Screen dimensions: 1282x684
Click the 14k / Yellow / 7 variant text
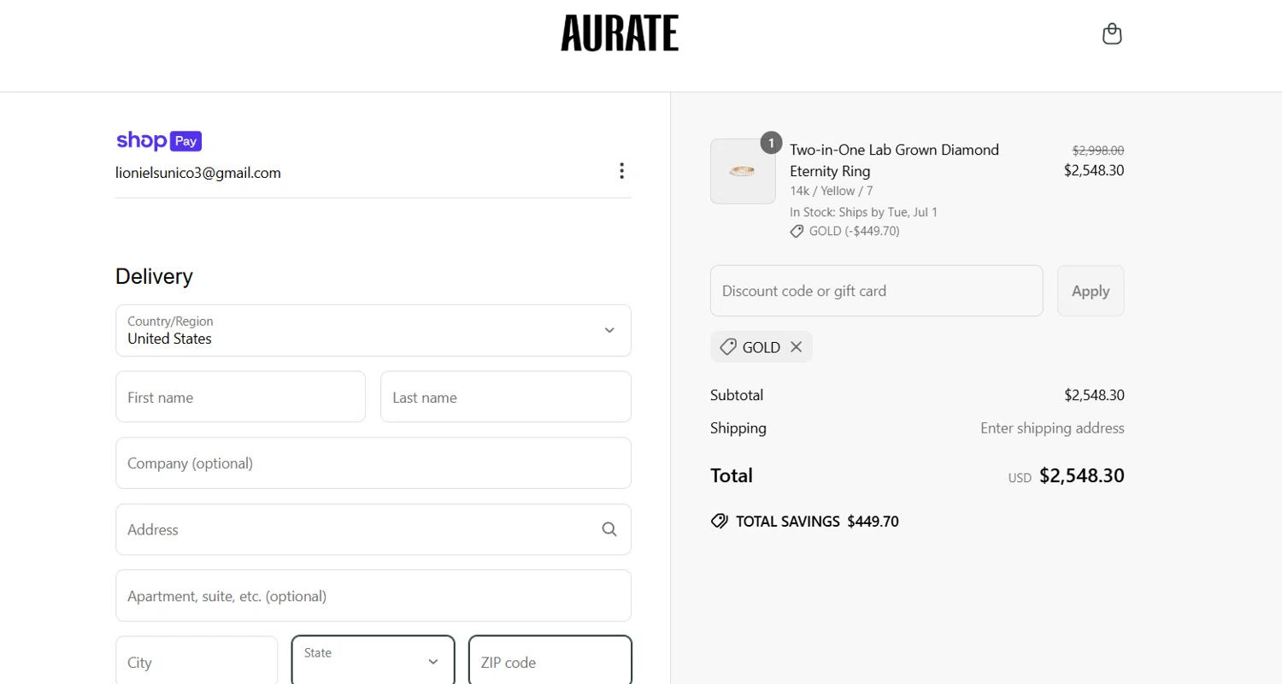(832, 191)
